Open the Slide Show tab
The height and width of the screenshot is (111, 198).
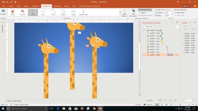57,6
